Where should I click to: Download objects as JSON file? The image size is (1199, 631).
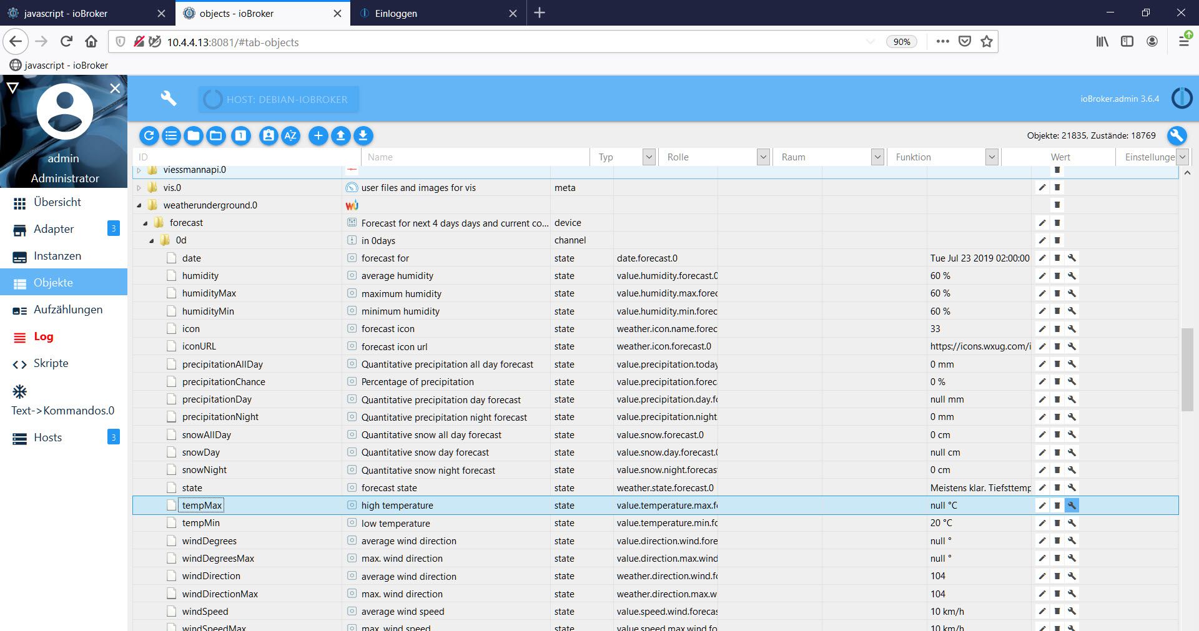click(x=363, y=135)
